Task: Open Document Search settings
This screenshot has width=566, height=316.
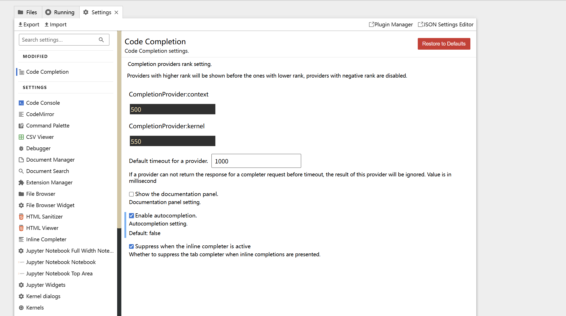Action: coord(47,171)
